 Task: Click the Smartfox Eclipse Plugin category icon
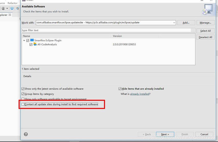32,40
